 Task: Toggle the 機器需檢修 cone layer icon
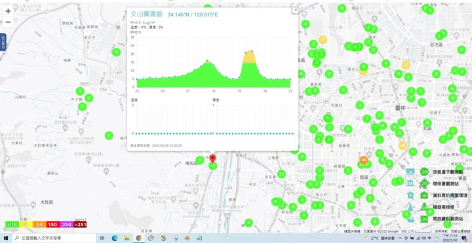tap(410, 206)
